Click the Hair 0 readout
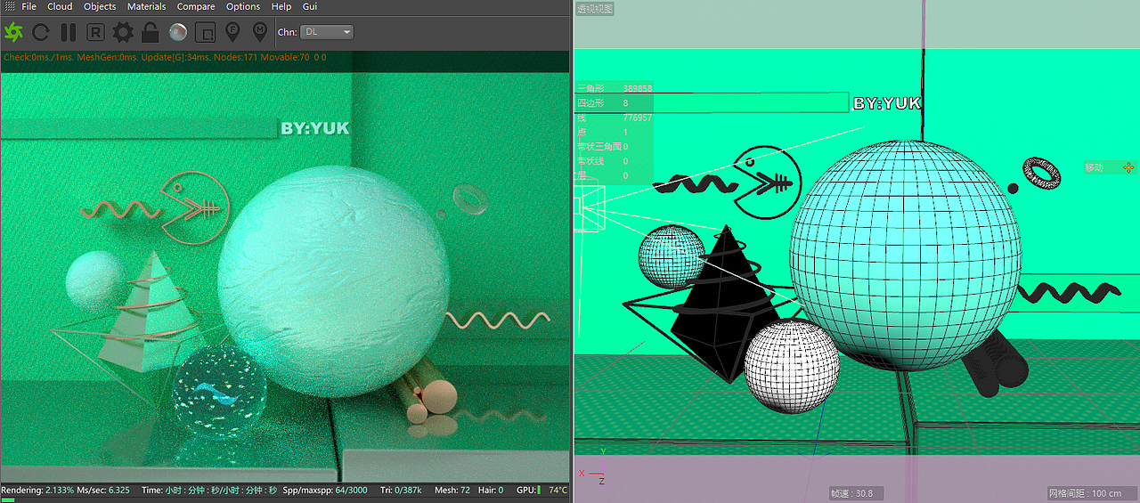 (491, 491)
